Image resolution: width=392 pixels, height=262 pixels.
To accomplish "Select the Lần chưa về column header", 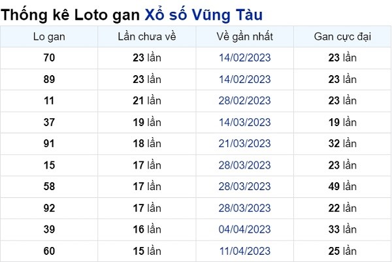I will (x=147, y=37).
